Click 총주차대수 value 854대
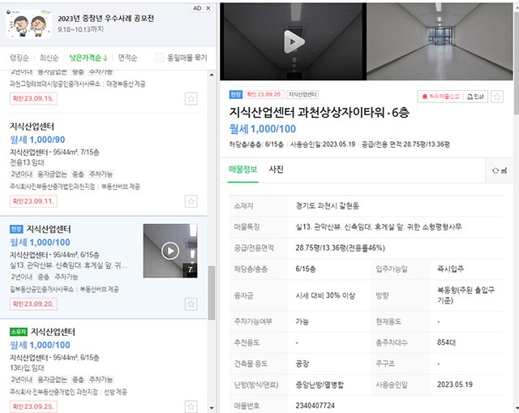Viewport: 519px width, 413px height. (x=446, y=342)
